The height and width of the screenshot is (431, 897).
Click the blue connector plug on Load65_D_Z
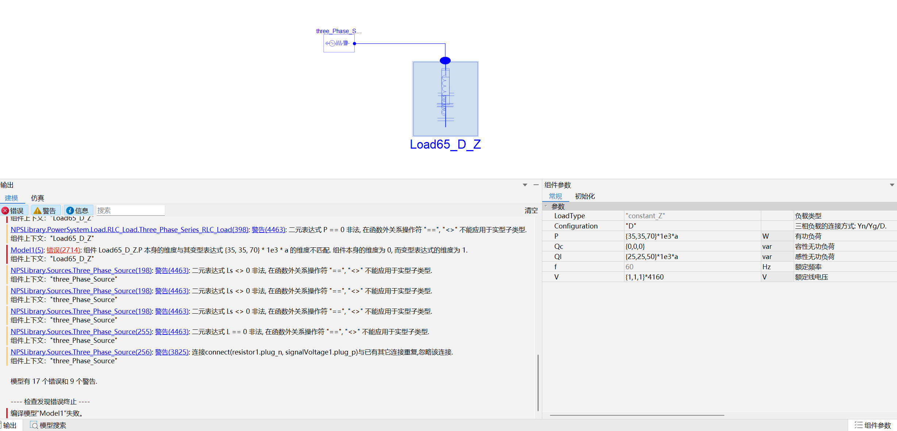click(x=445, y=60)
